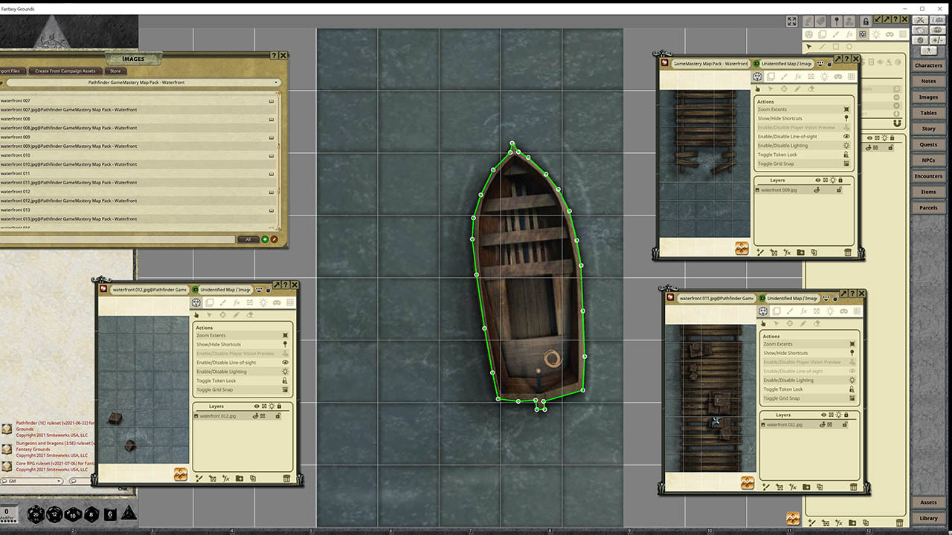Screen dimensions: 952x535
Task: Click the grid settings icon on the toolbar
Action: click(x=902, y=33)
